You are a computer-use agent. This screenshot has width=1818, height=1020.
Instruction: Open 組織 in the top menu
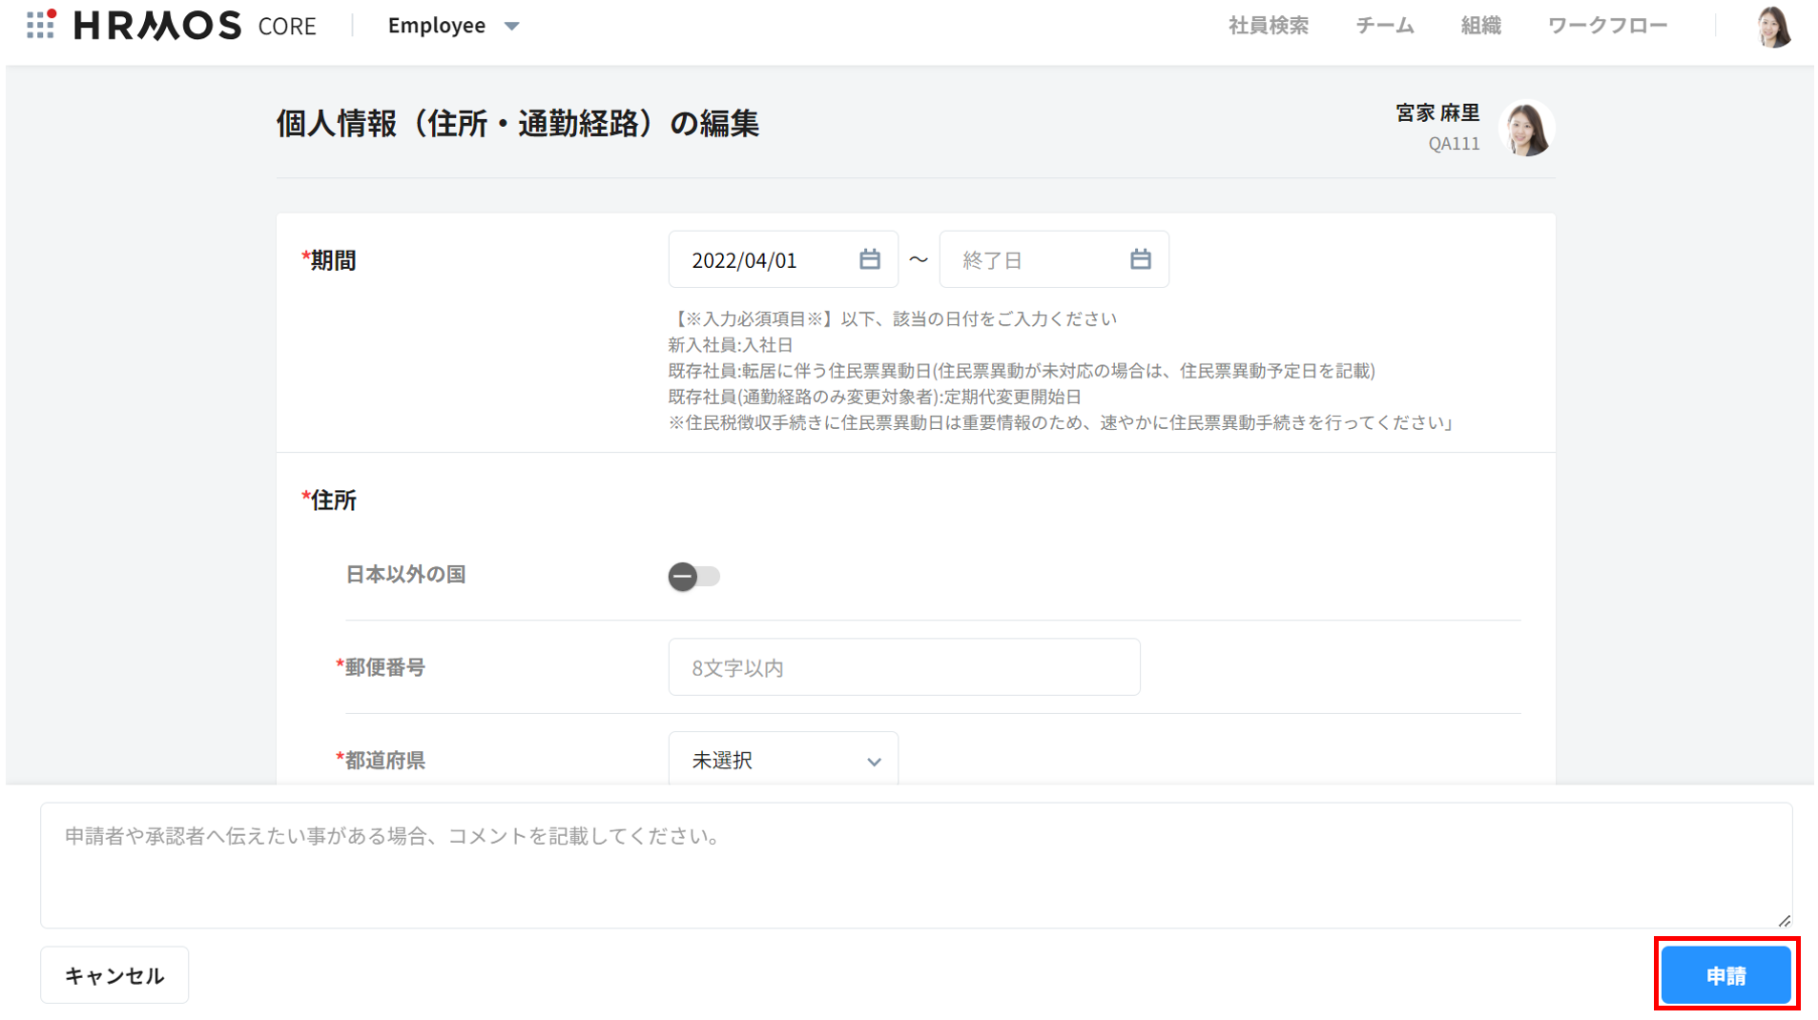point(1480,26)
